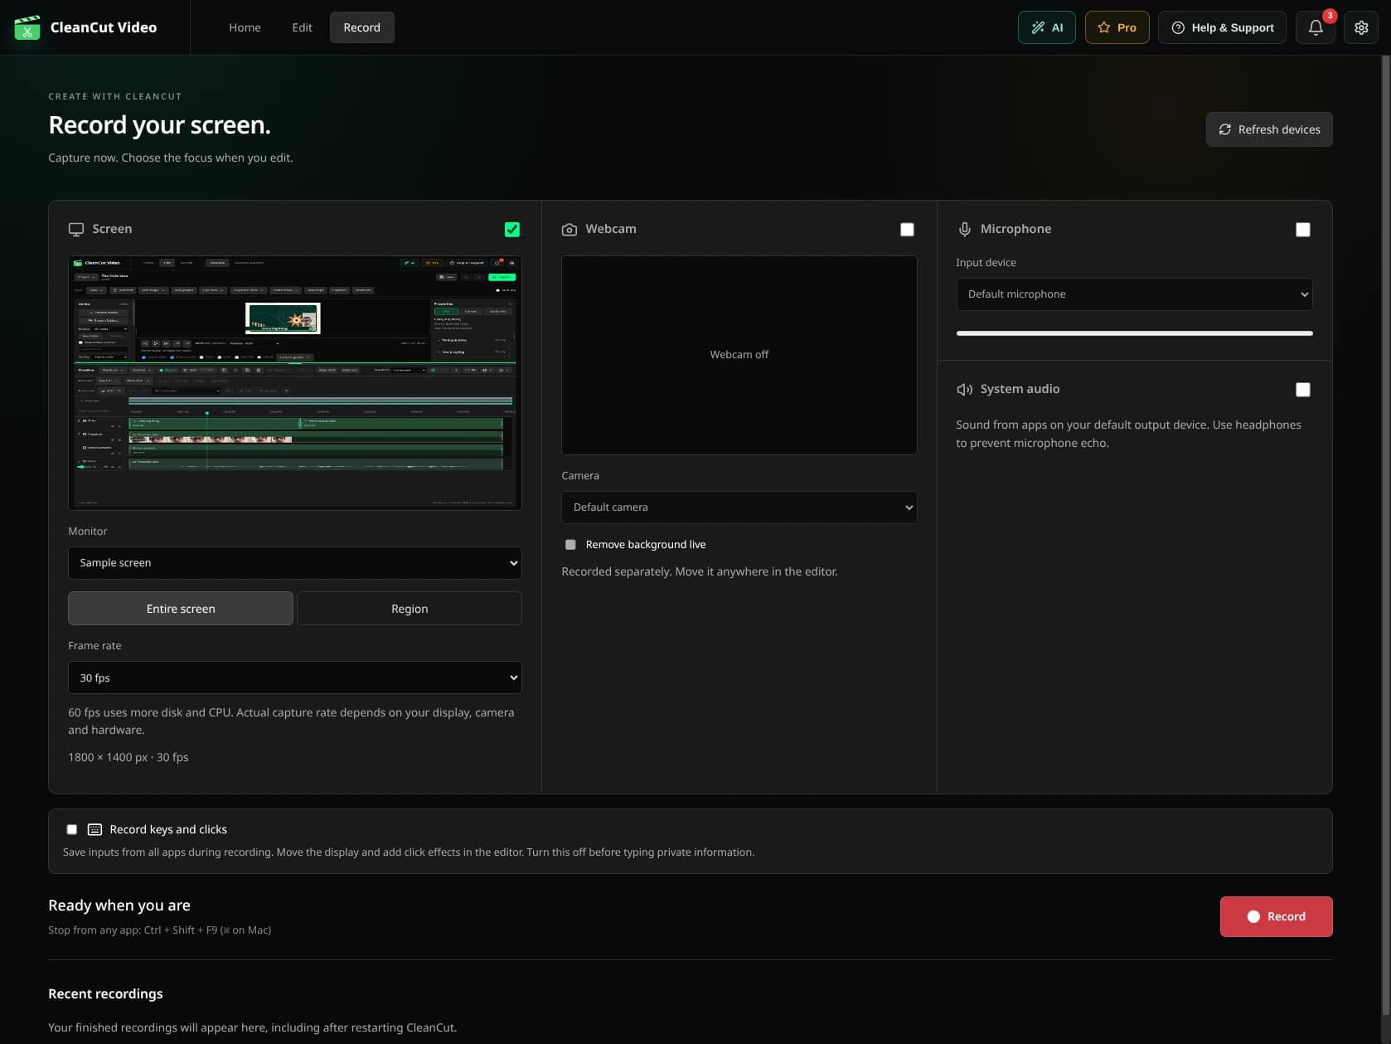This screenshot has width=1391, height=1044.
Task: Click the Microphone icon
Action: click(964, 229)
